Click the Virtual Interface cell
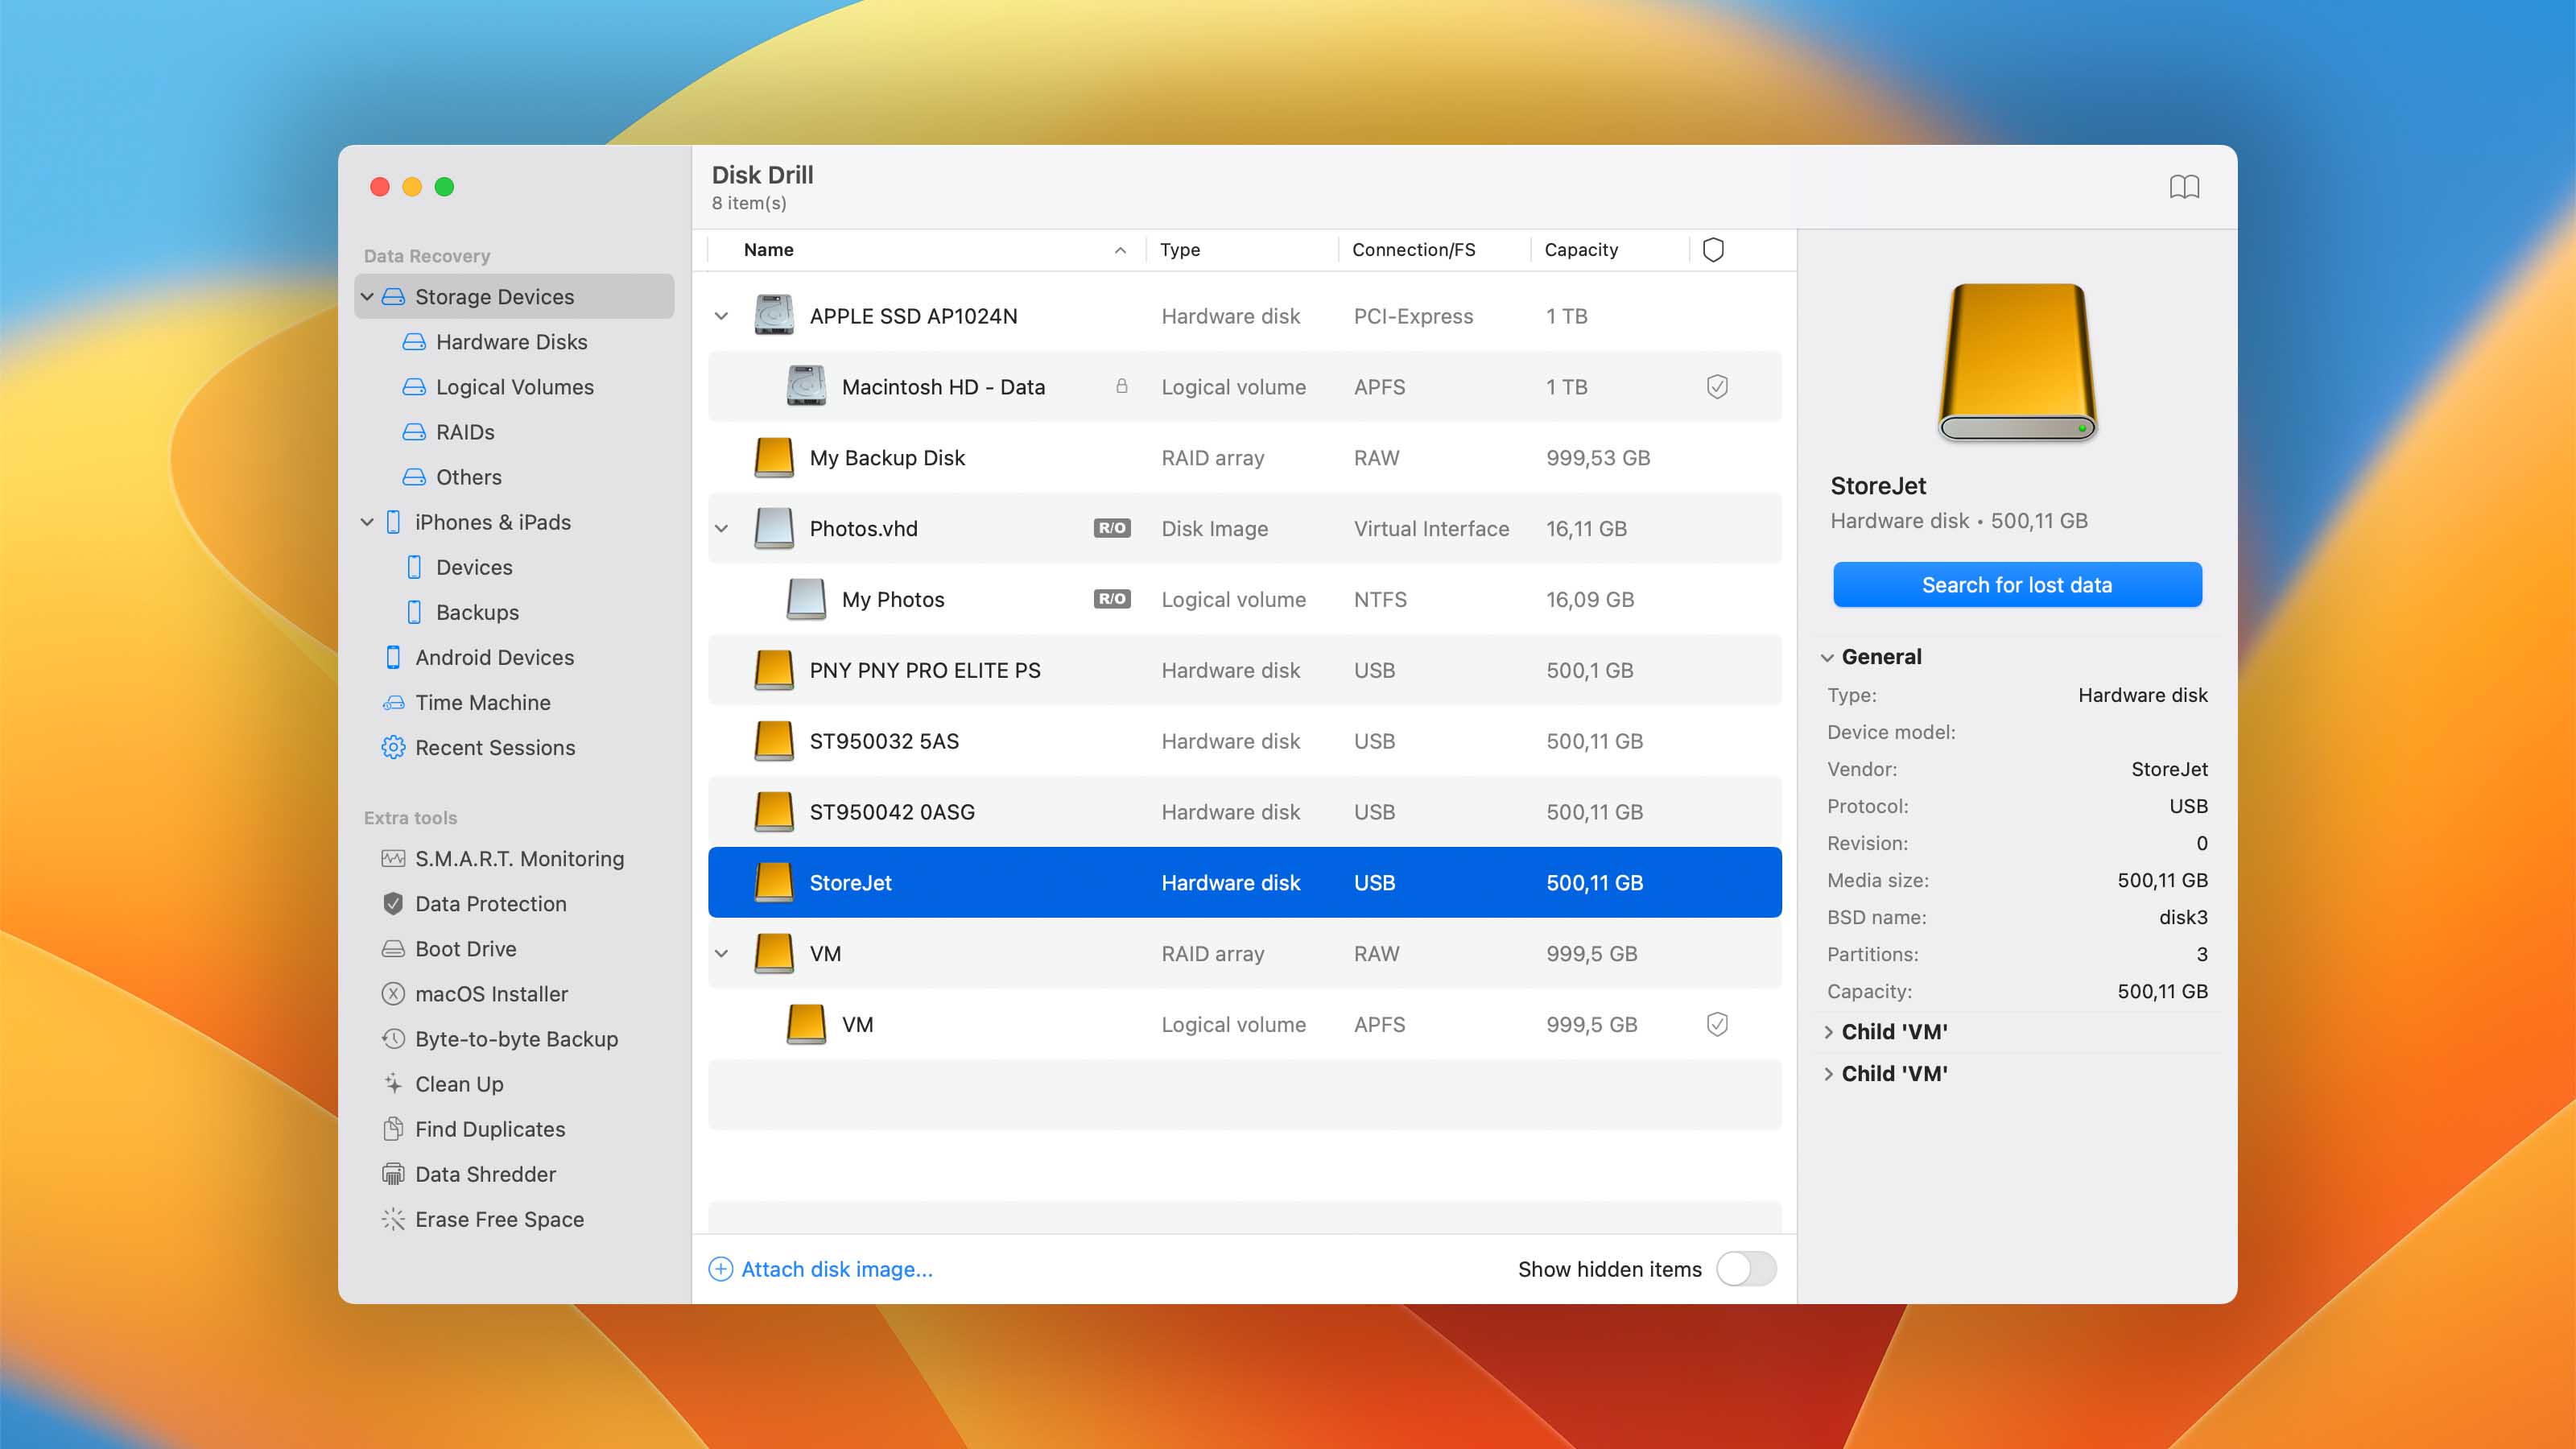Screen dimensions: 2576x1449 click(1431, 528)
